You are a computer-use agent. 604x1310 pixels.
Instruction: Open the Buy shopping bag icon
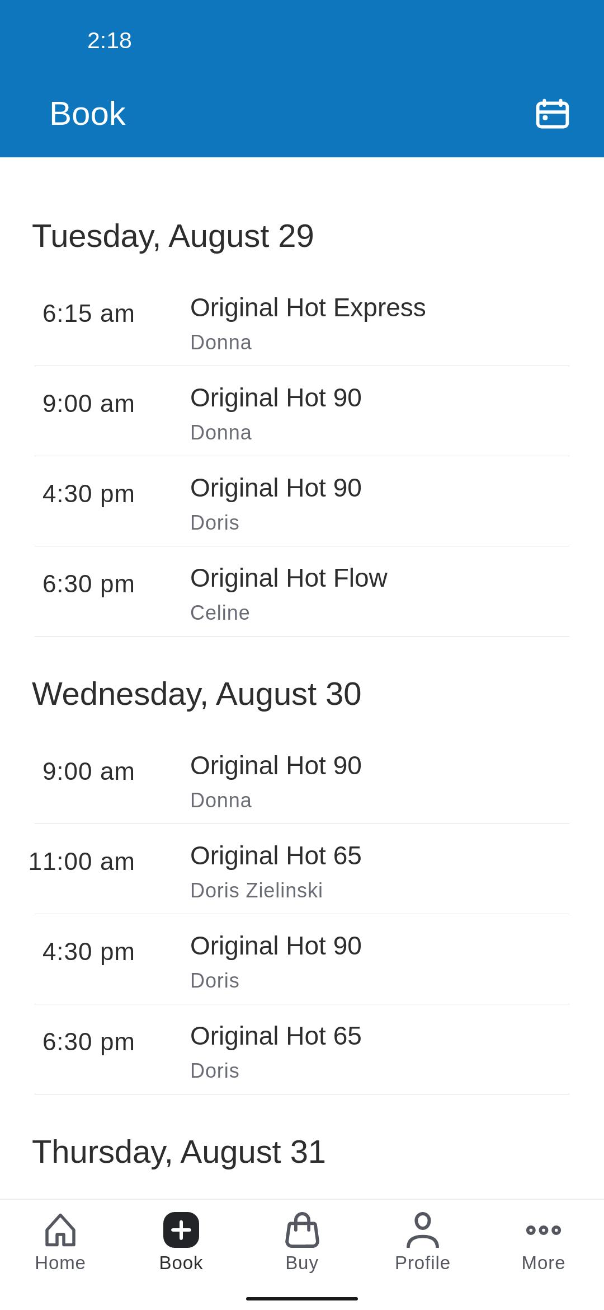click(302, 1230)
